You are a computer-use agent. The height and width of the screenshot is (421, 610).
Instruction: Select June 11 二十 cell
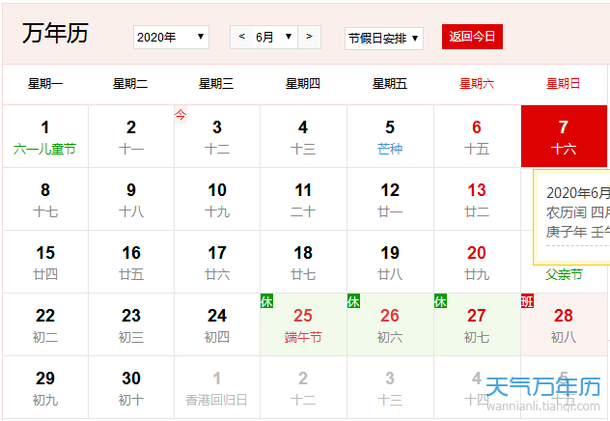(303, 199)
